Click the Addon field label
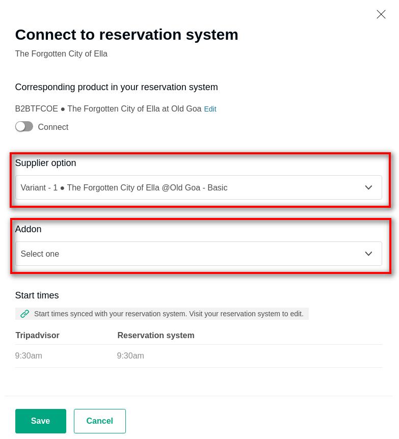 point(28,229)
